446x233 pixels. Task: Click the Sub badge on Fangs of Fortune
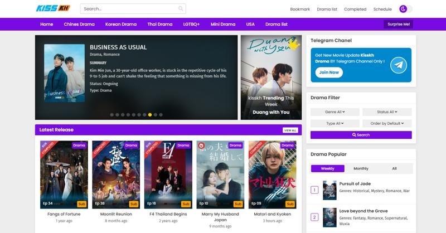point(81,204)
